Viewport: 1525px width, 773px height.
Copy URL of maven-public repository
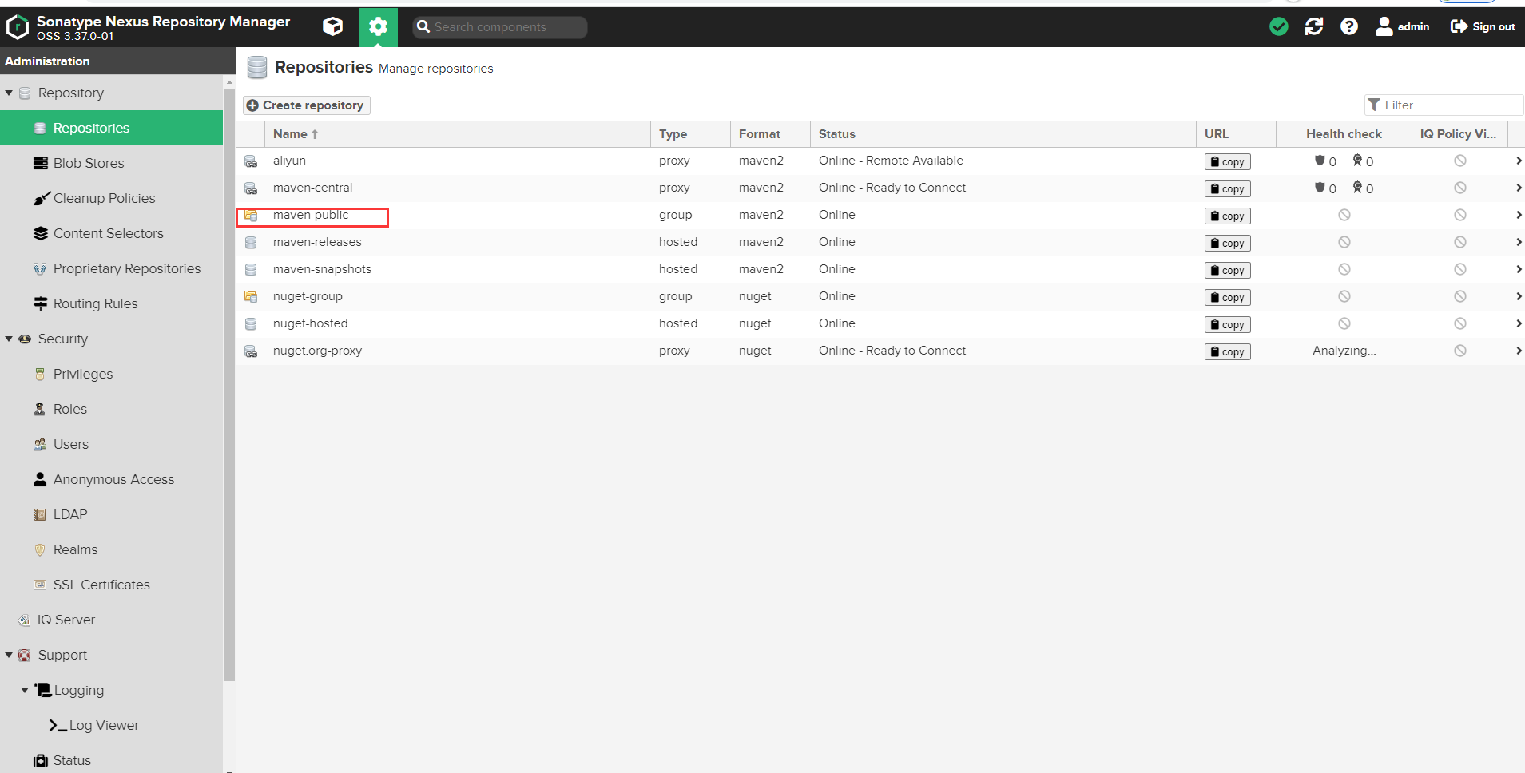pyautogui.click(x=1227, y=216)
